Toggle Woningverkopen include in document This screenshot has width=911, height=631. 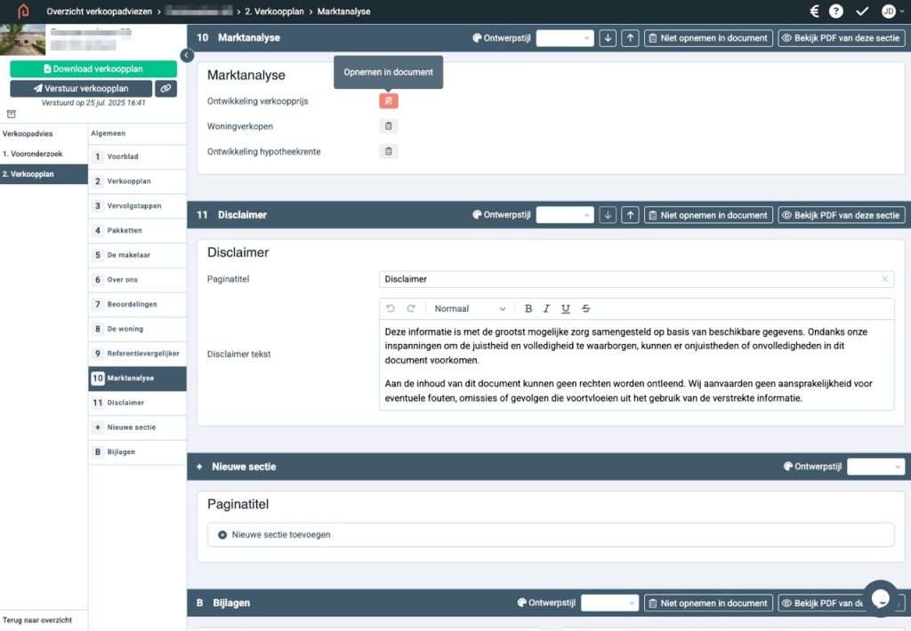(389, 126)
